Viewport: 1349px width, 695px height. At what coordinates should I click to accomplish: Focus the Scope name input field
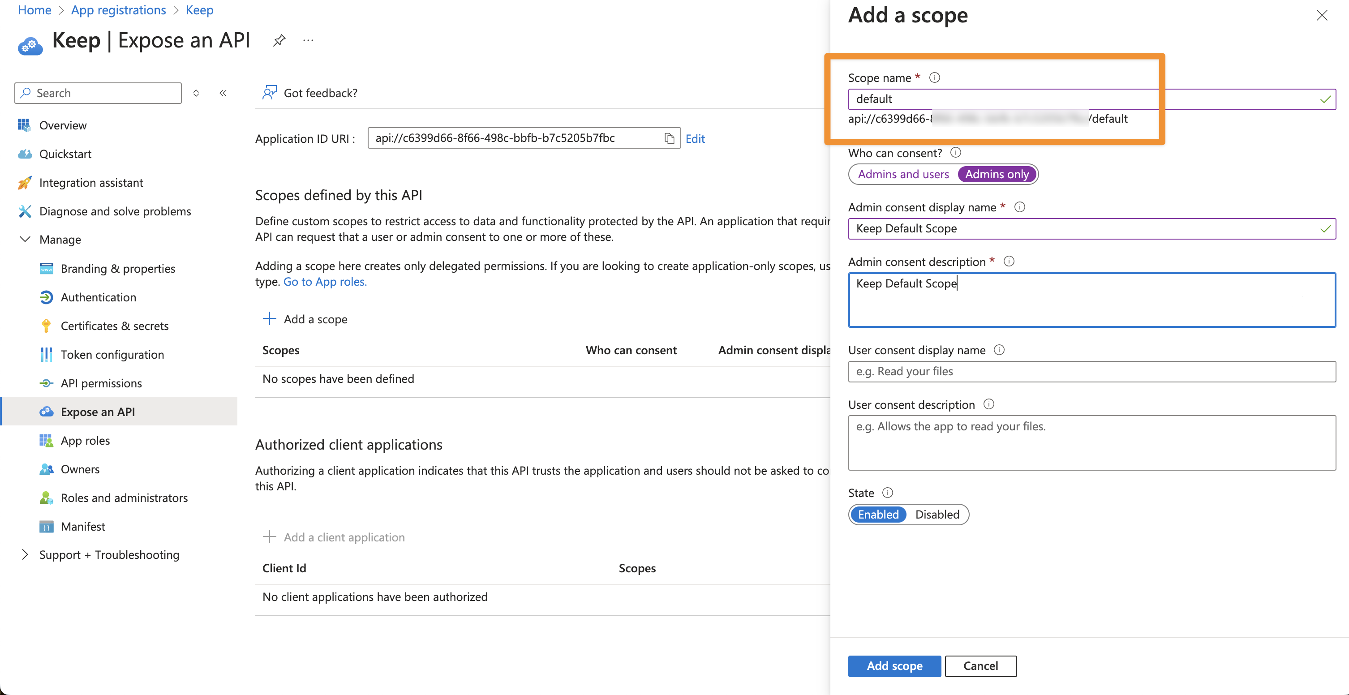pyautogui.click(x=1092, y=99)
